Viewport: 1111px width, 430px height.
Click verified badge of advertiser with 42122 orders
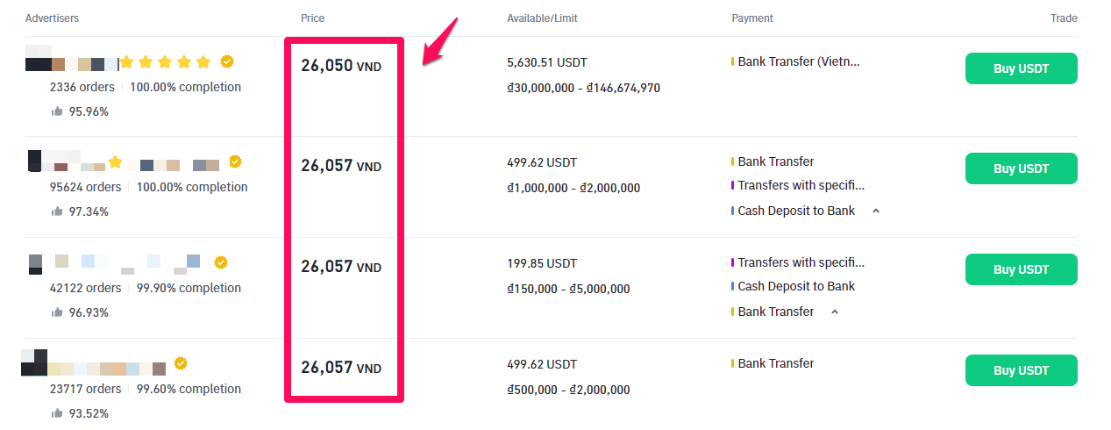221,262
